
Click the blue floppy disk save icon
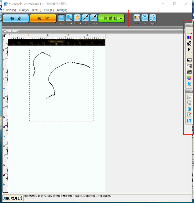coord(189,121)
